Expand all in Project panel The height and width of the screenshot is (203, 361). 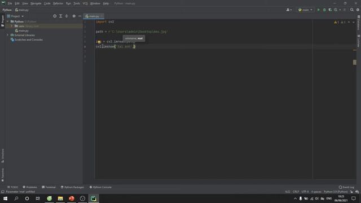tap(61, 16)
